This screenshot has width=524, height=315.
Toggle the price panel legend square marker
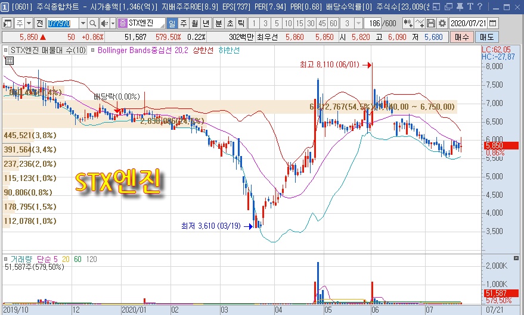pos(6,51)
